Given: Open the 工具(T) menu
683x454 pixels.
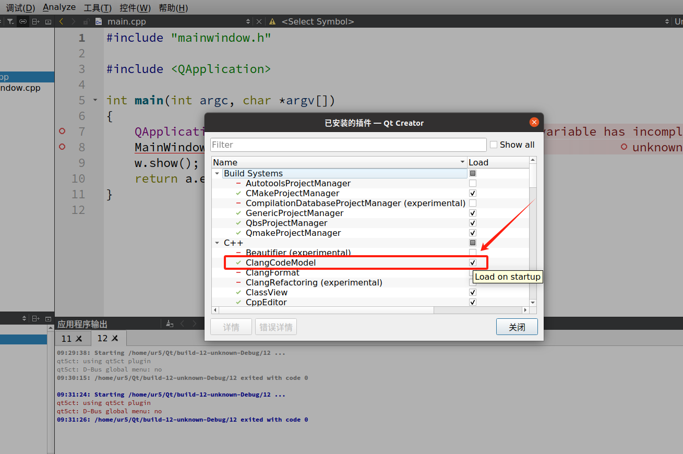Looking at the screenshot, I should coord(98,8).
